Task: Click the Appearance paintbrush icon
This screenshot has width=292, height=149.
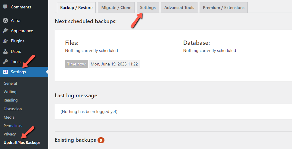Action: pos(5,31)
